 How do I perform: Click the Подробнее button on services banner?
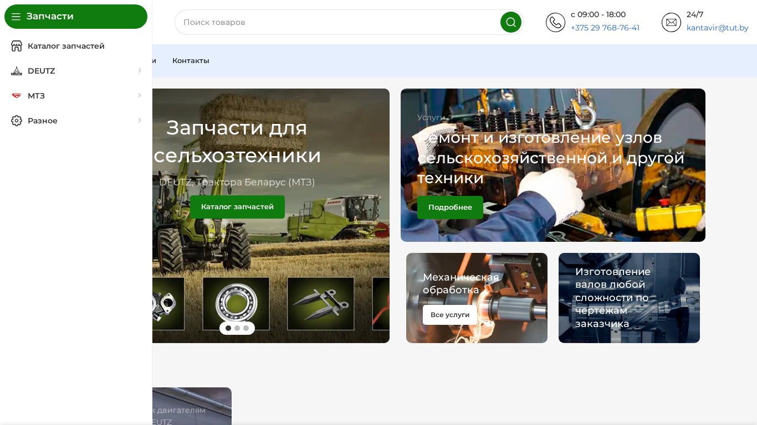pyautogui.click(x=450, y=208)
